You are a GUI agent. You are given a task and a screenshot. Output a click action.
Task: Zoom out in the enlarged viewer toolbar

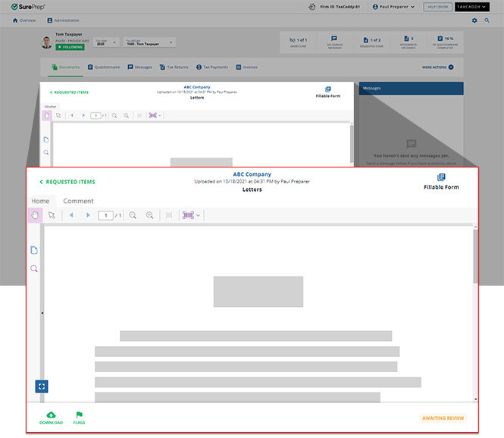(x=133, y=215)
